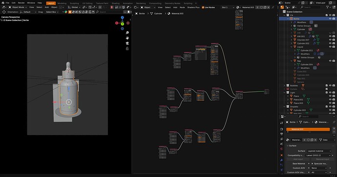Click the fake user shield icon in node header
This screenshot has height=177, width=337.
(x=261, y=7)
